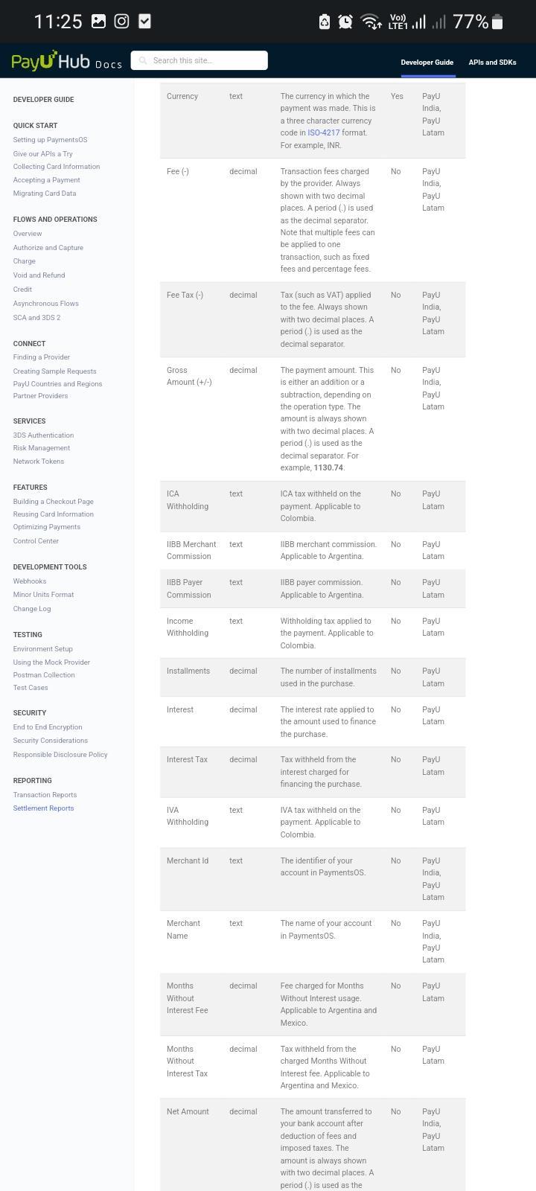Tap the alarm clock status icon
536x1191 pixels.
(x=345, y=22)
